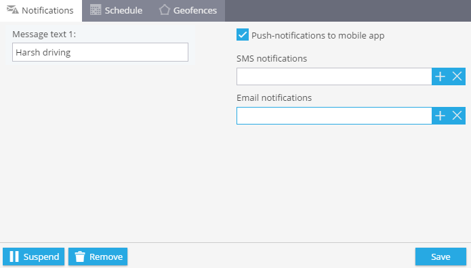Click the envelope alert icon on Notifications tab
Viewport: 471px width, 268px height.
[x=13, y=9]
